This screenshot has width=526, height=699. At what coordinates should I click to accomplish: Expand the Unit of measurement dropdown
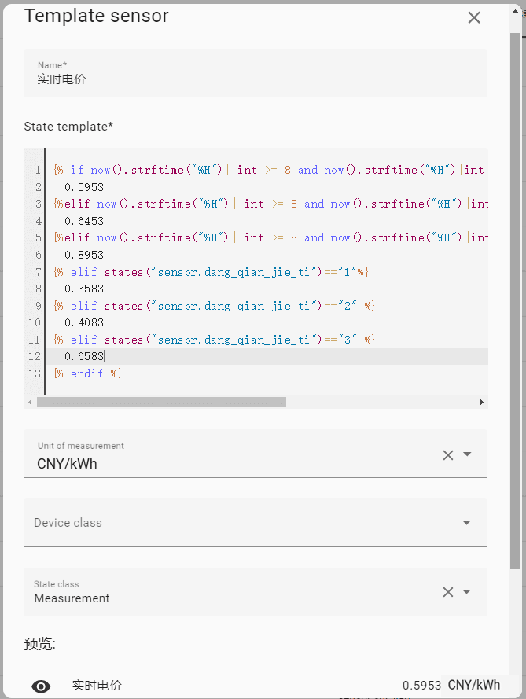pyautogui.click(x=467, y=454)
